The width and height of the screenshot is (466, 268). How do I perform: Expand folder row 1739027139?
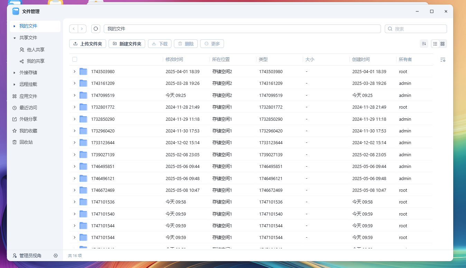click(x=74, y=155)
